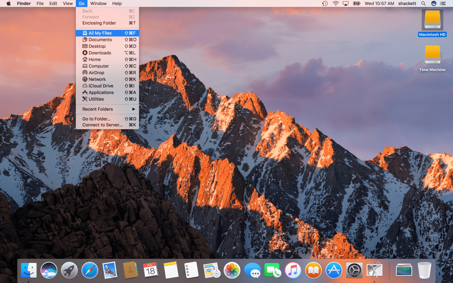Open Notification Center from menu bar
This screenshot has height=283, width=453.
[x=443, y=4]
